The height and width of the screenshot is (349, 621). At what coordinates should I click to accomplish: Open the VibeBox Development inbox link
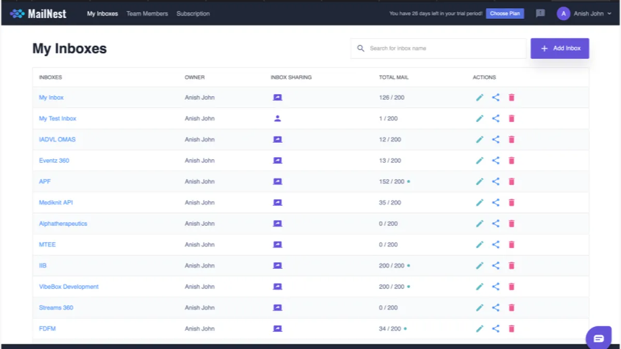[69, 286]
